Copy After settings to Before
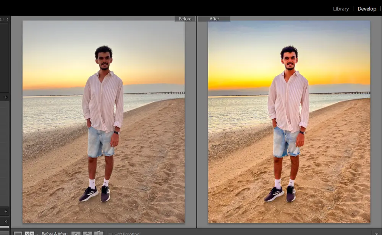This screenshot has width=382, height=235. coord(87,233)
